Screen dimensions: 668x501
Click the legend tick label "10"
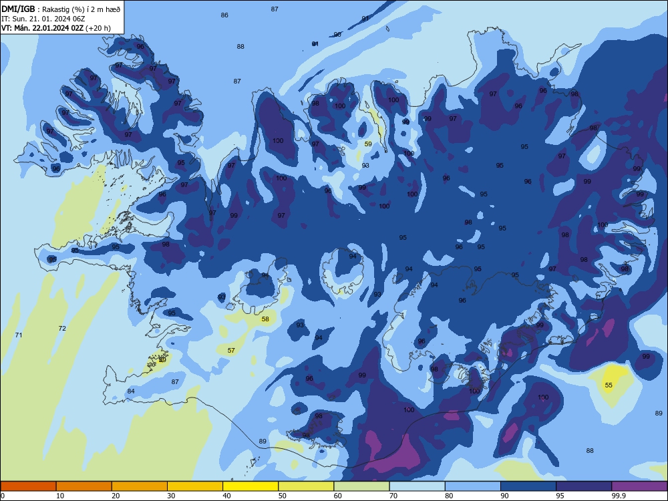[60, 496]
